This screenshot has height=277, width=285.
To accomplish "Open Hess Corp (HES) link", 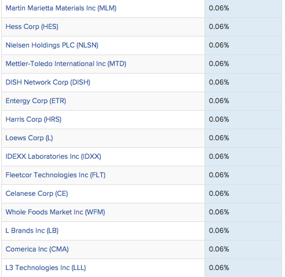I will click(x=32, y=27).
